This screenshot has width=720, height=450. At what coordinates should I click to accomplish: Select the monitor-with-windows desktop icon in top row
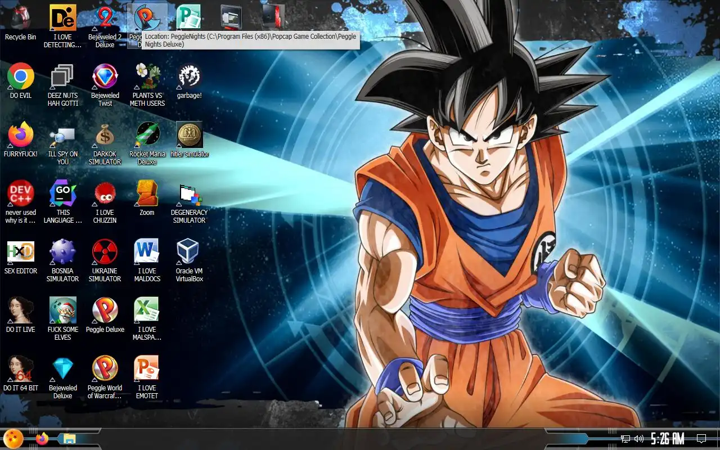pos(231,17)
